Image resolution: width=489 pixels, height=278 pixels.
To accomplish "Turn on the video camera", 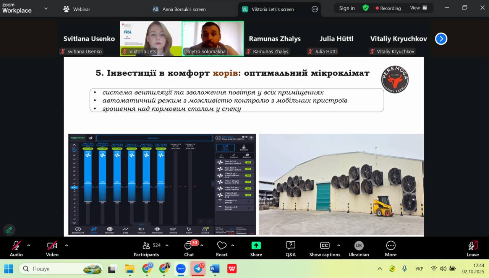I will click(52, 249).
